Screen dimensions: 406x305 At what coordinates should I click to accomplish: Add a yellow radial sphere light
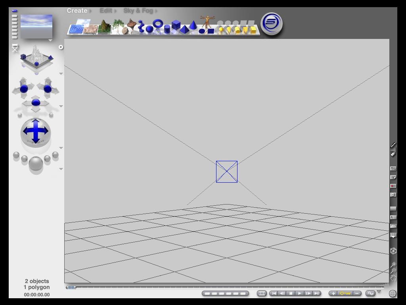[221, 30]
